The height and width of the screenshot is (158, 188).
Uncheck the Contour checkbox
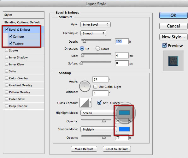[10, 36]
